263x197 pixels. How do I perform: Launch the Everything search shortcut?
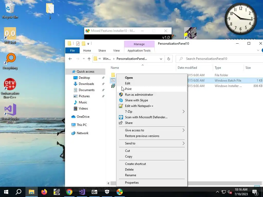tap(10, 61)
